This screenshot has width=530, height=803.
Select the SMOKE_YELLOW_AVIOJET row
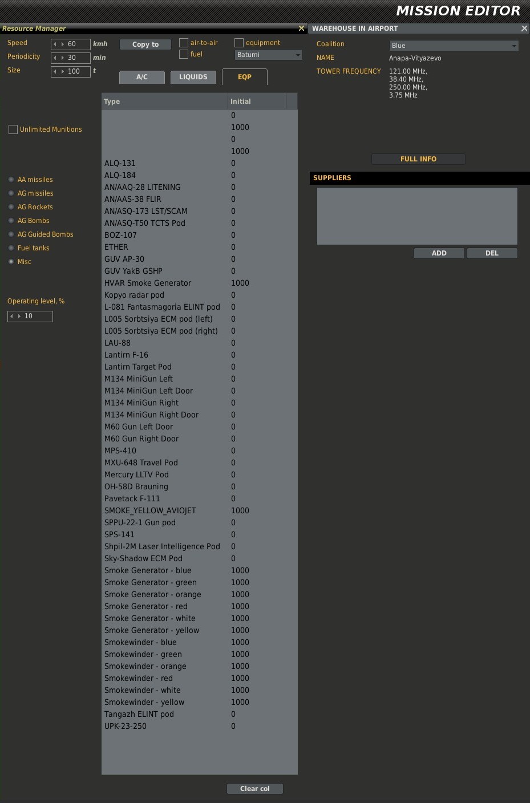click(199, 510)
